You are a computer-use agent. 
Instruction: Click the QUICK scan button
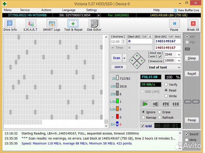[x=119, y=67]
